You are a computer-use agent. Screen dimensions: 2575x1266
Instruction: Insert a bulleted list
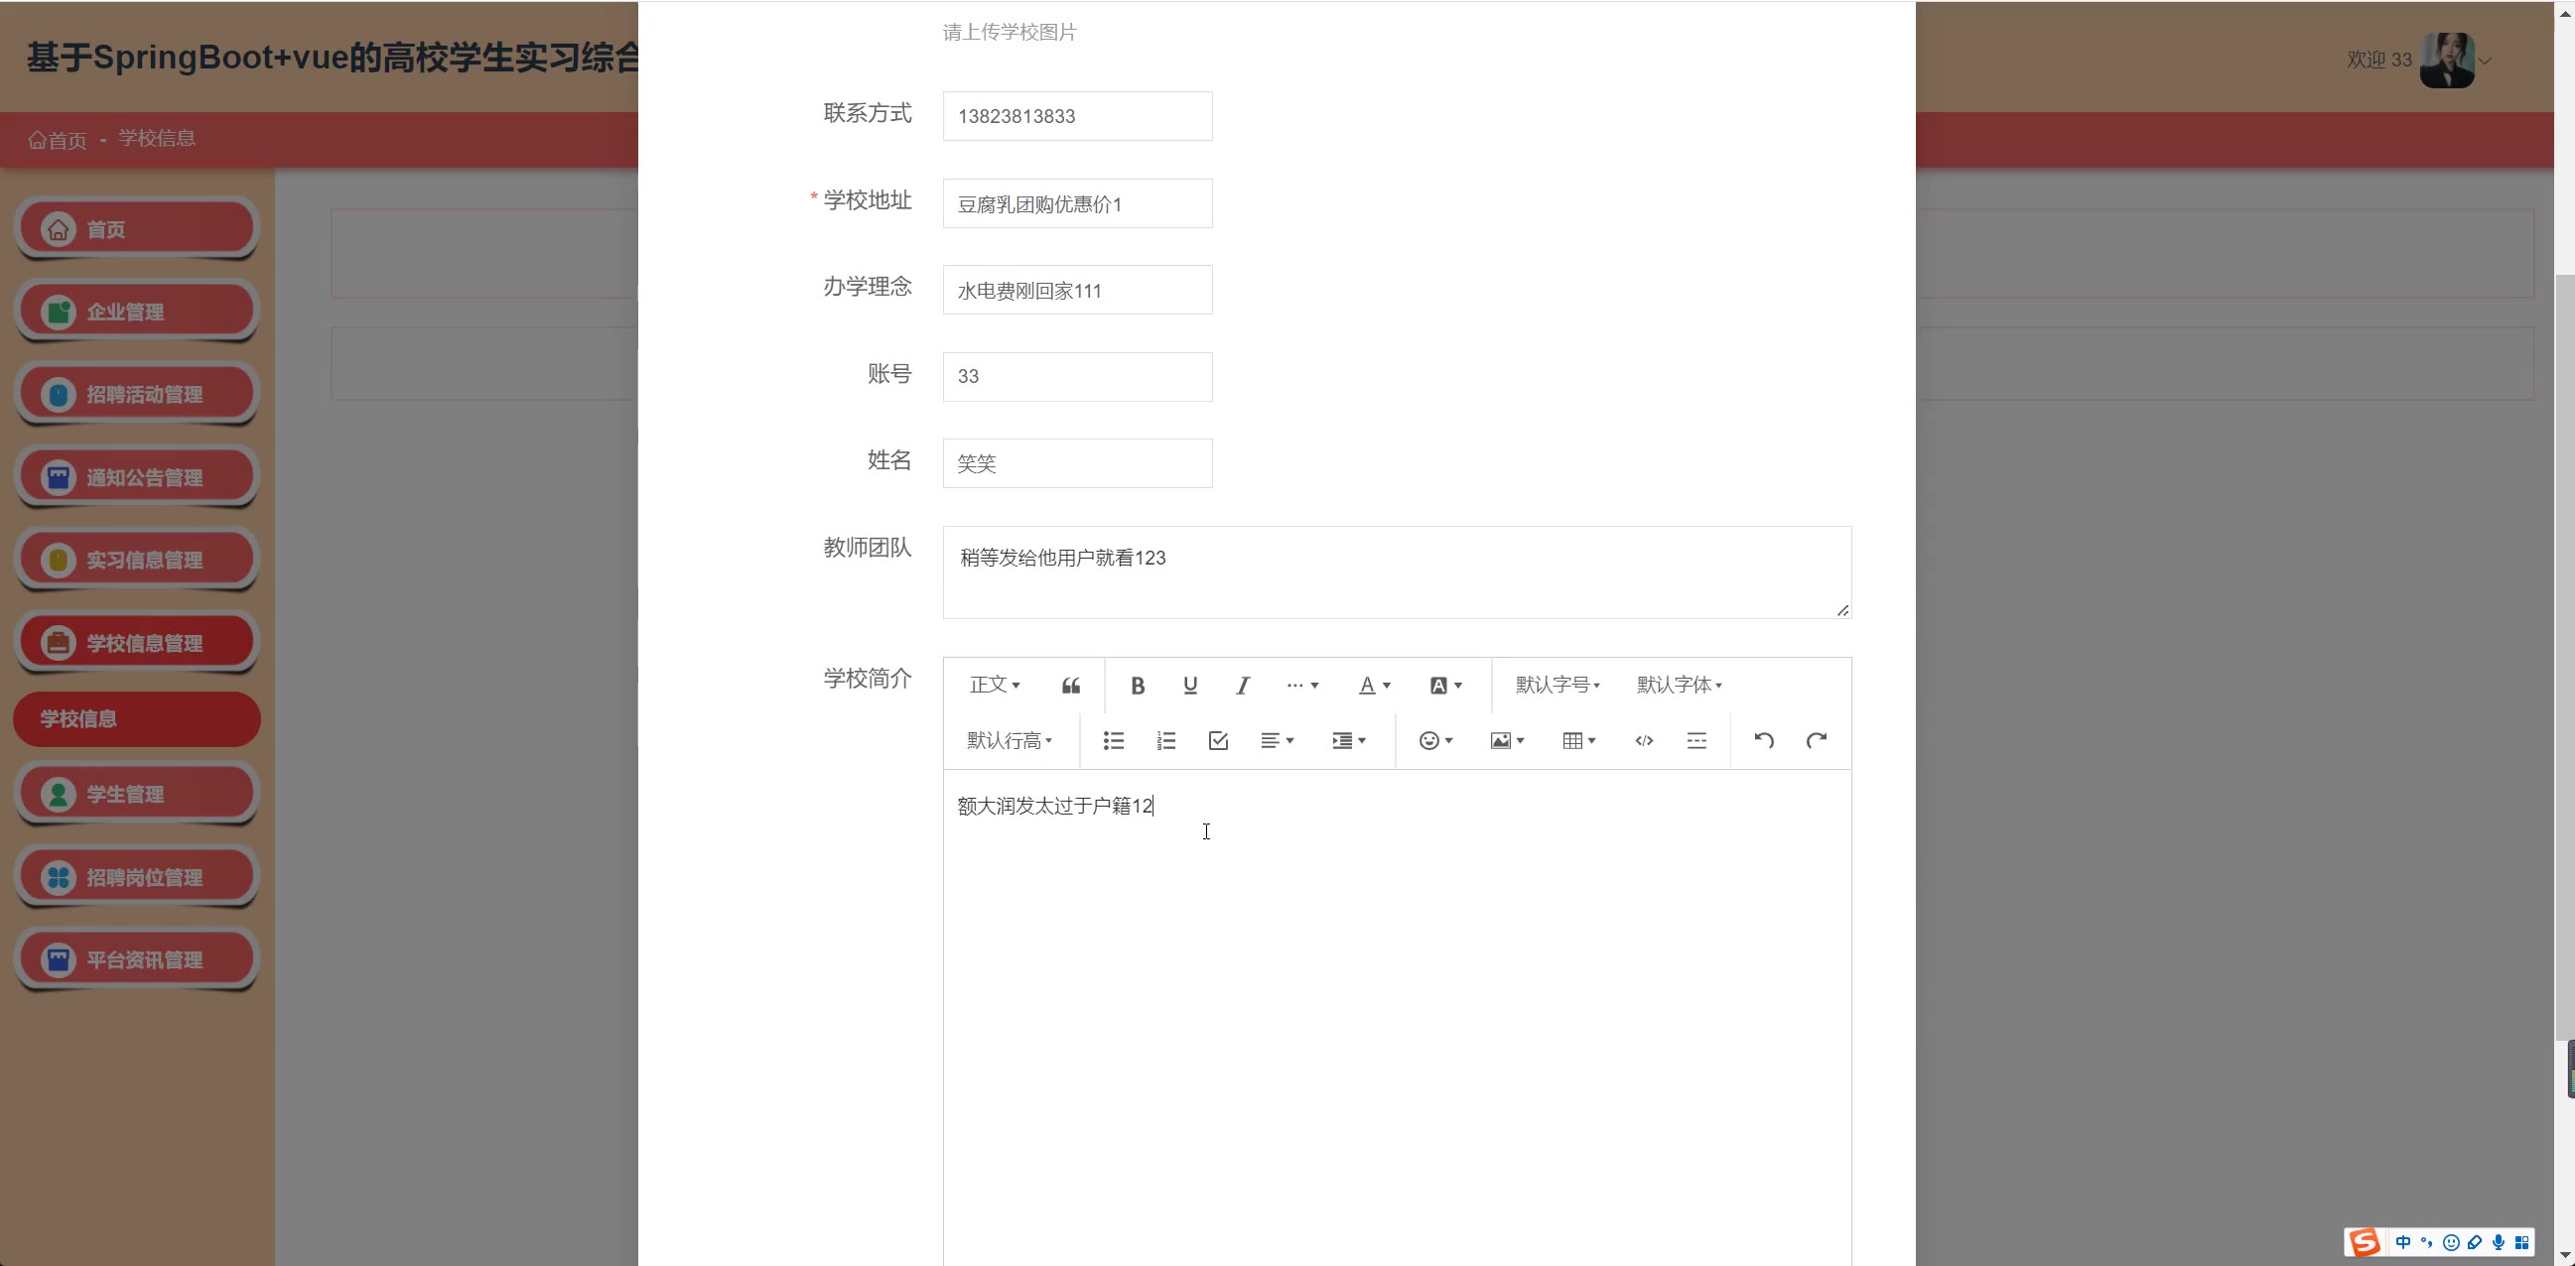coord(1114,740)
